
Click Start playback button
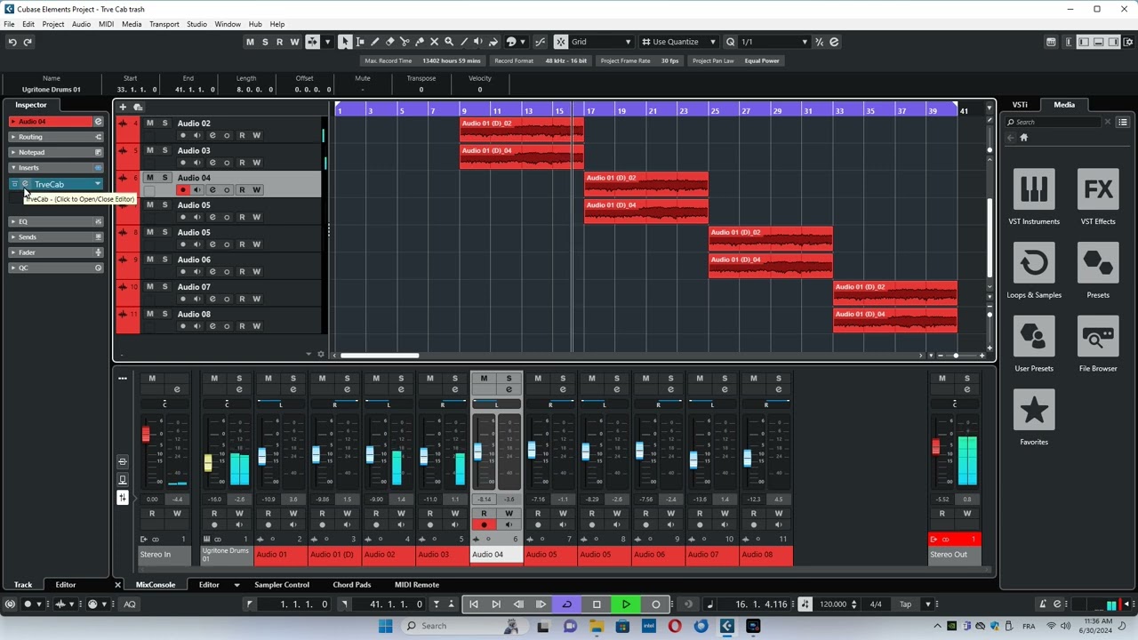pyautogui.click(x=626, y=604)
